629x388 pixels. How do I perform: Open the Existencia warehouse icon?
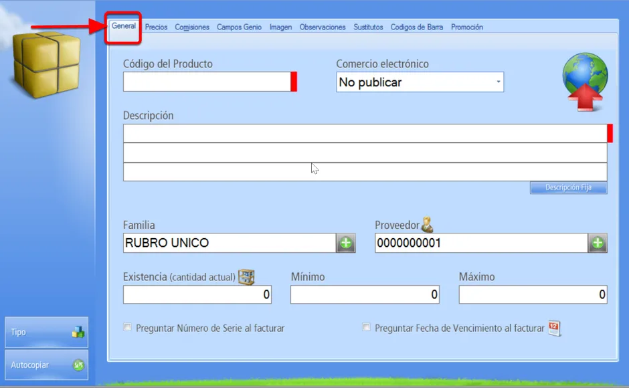coord(246,276)
